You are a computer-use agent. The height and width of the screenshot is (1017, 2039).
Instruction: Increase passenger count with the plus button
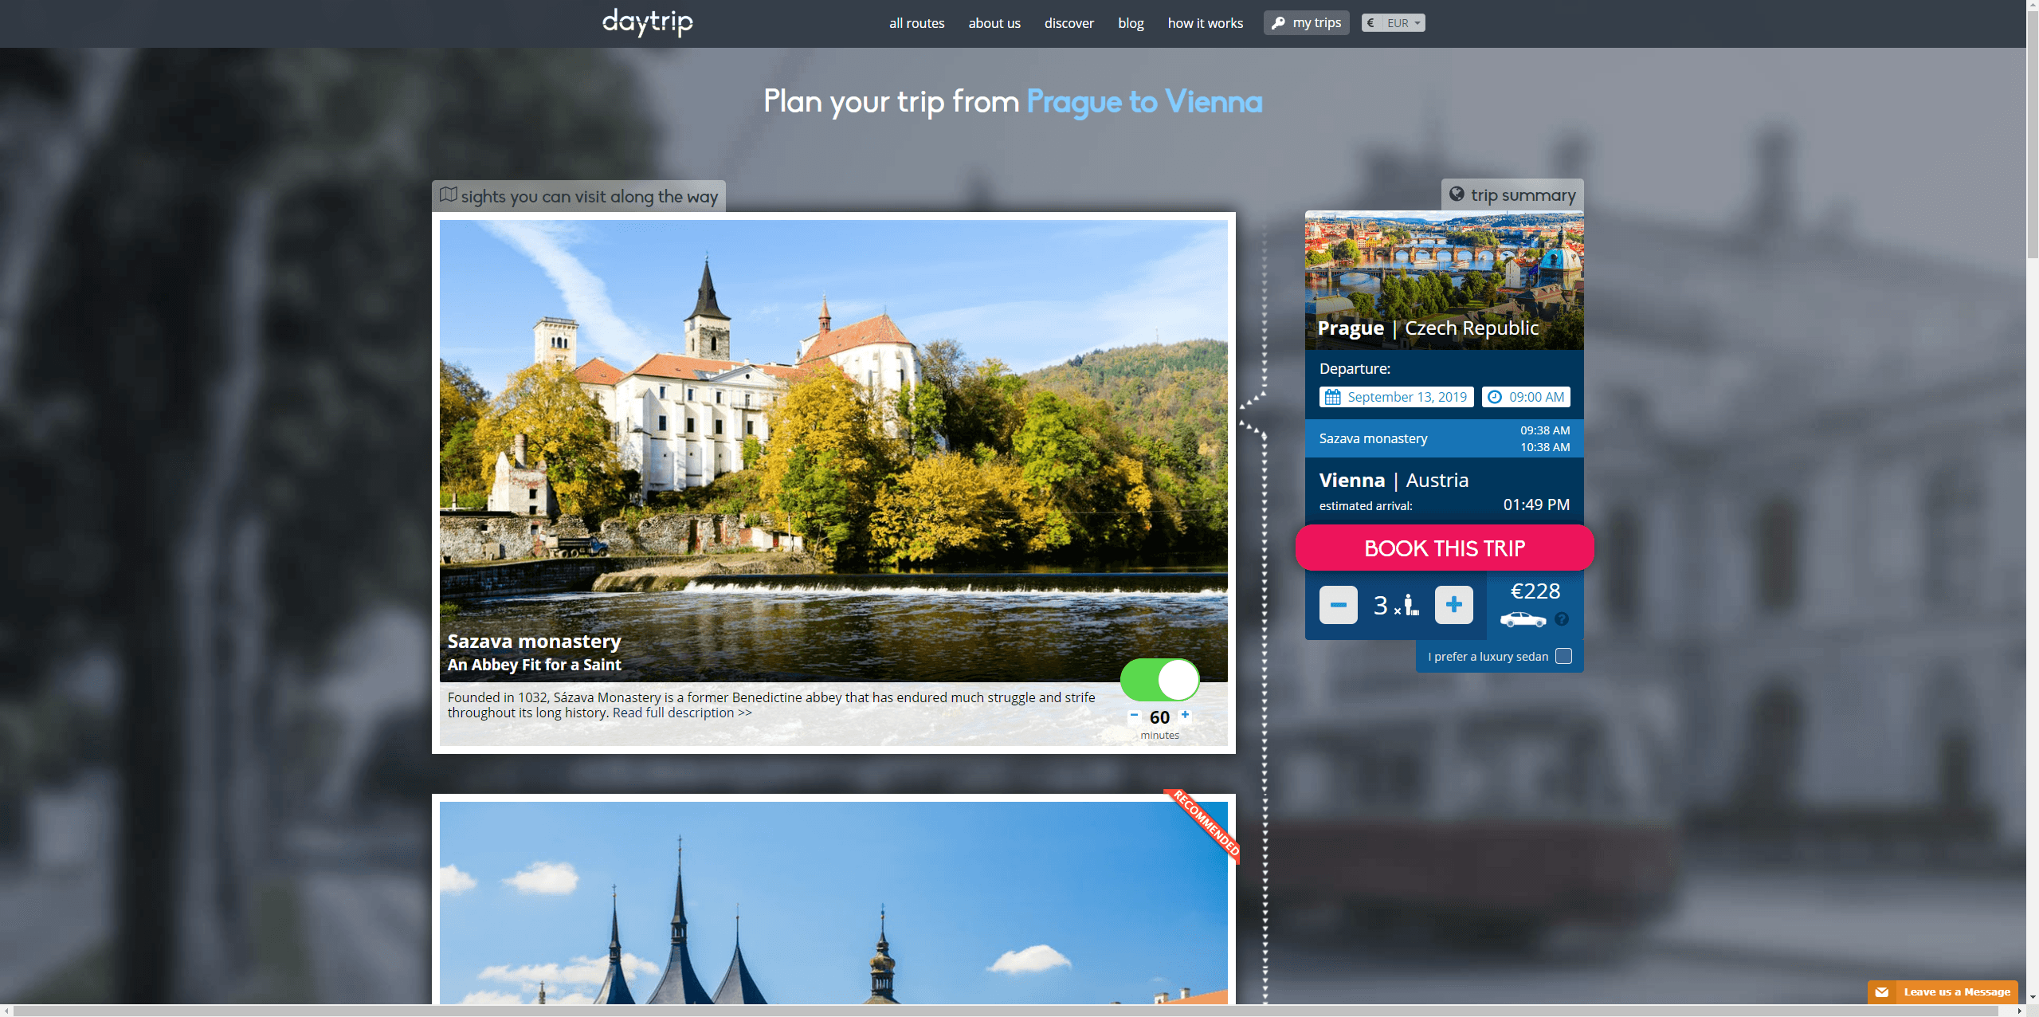(x=1453, y=605)
